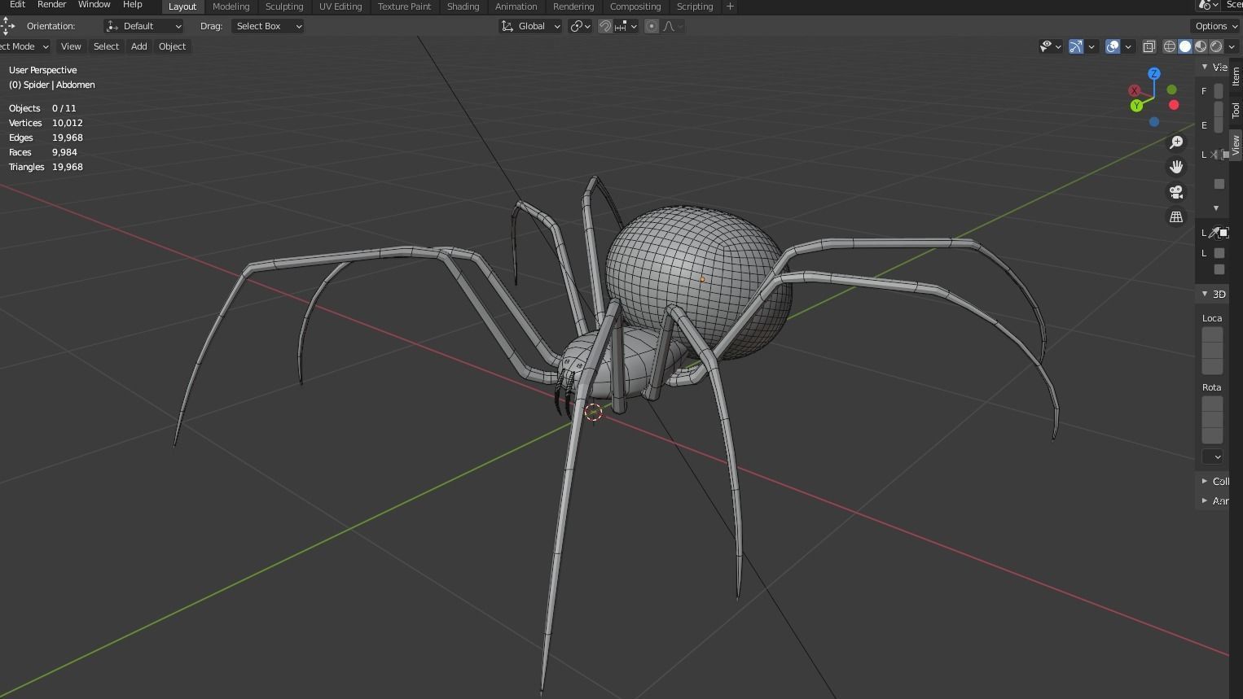This screenshot has height=699, width=1243.
Task: Open the pivot point dropdown
Action: pos(580,26)
